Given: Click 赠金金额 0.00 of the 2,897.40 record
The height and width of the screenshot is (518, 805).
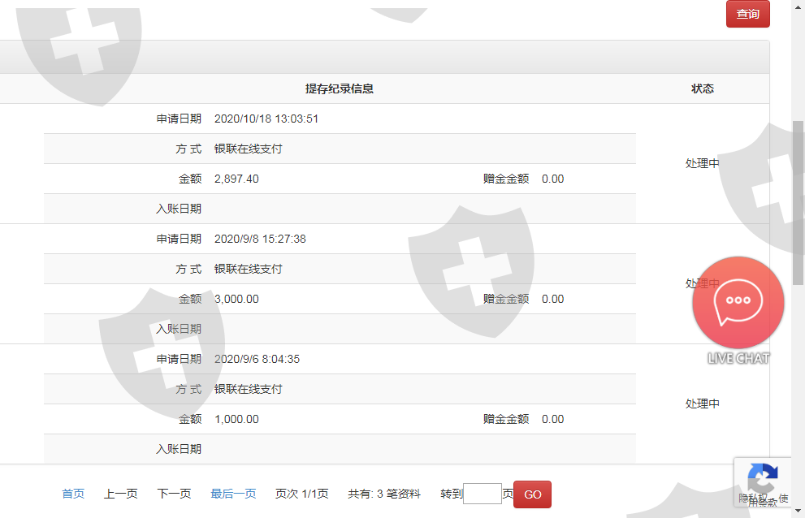Looking at the screenshot, I should pos(552,179).
